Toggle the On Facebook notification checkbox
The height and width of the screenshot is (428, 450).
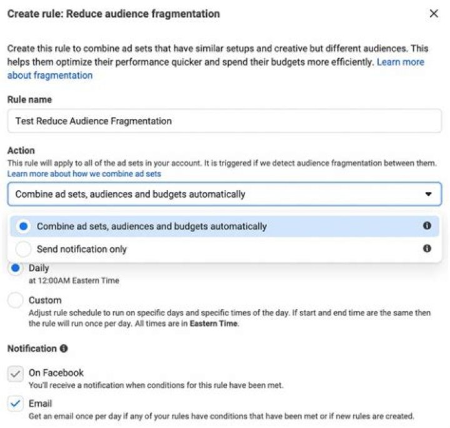click(16, 374)
